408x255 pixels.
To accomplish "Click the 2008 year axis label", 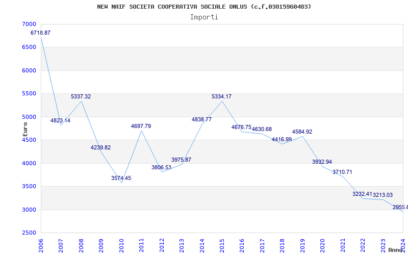I will coord(81,246).
